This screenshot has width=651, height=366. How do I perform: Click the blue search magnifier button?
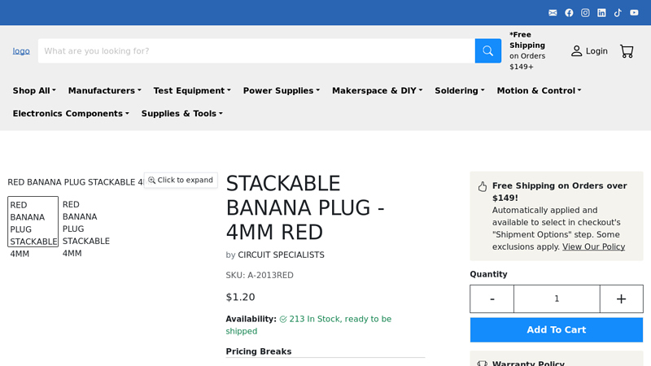click(x=487, y=51)
